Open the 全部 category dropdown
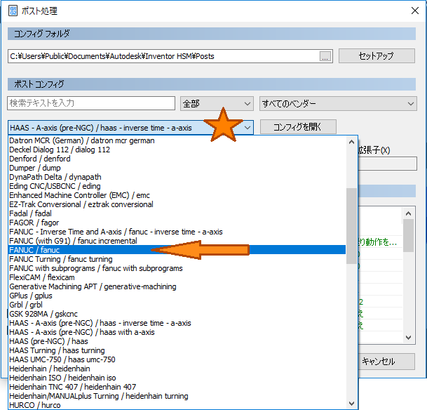427x410 pixels. pos(217,104)
